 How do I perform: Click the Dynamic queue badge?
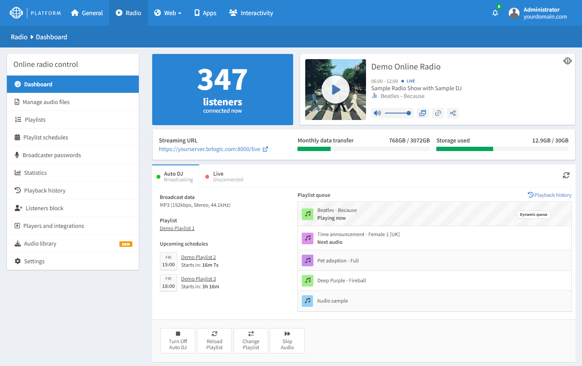(533, 215)
